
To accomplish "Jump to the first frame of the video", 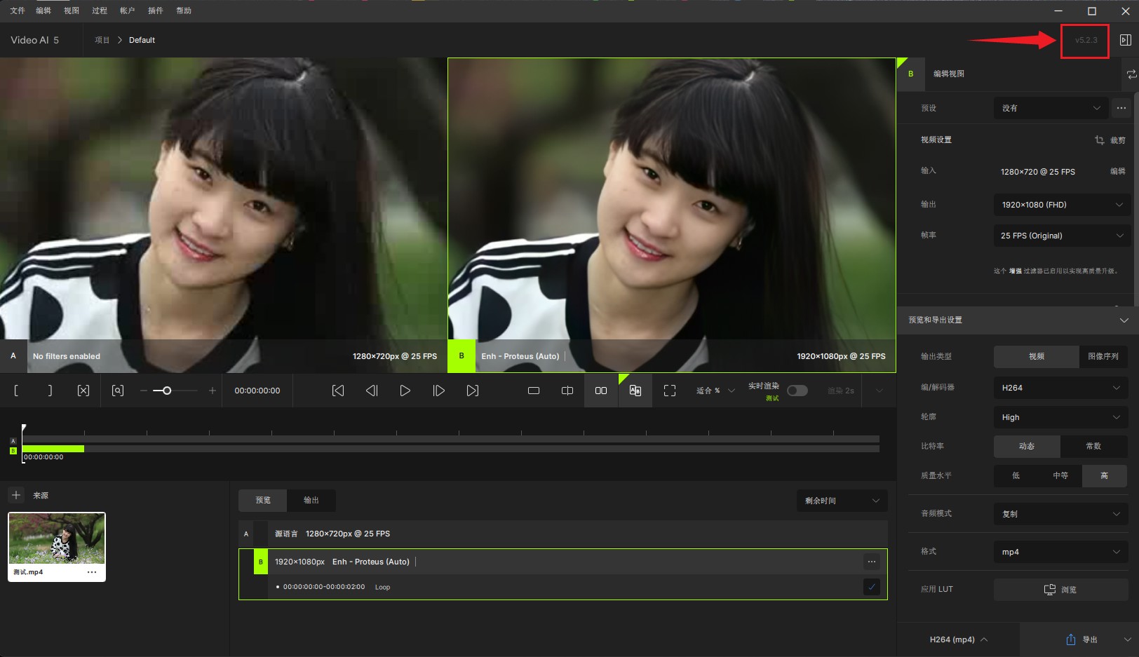I will [337, 391].
